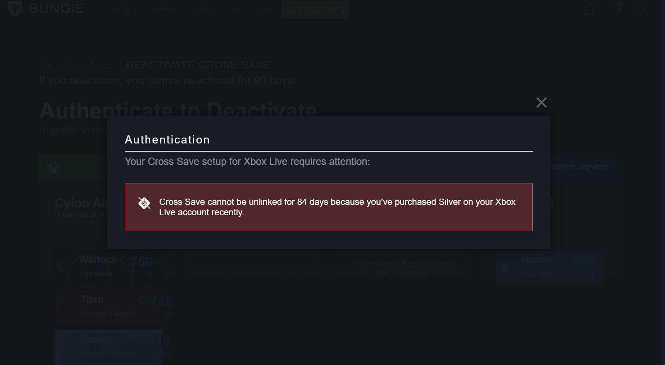Open the Store menu item
This screenshot has height=365, width=665.
(265, 9)
